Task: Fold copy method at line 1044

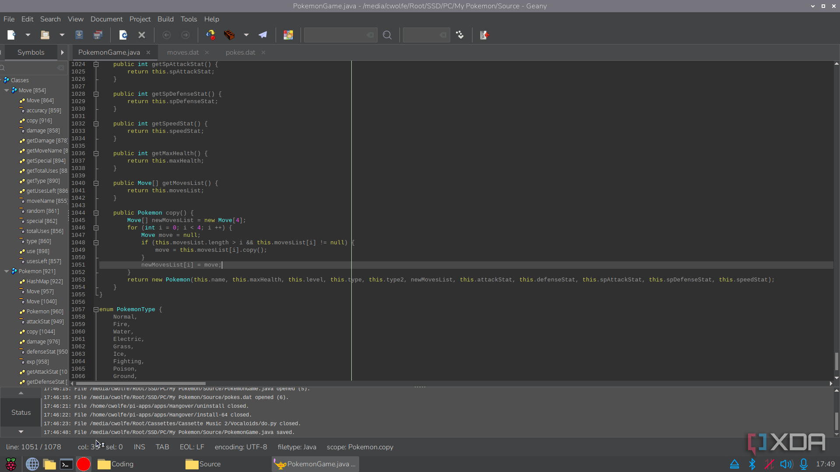Action: coord(96,213)
